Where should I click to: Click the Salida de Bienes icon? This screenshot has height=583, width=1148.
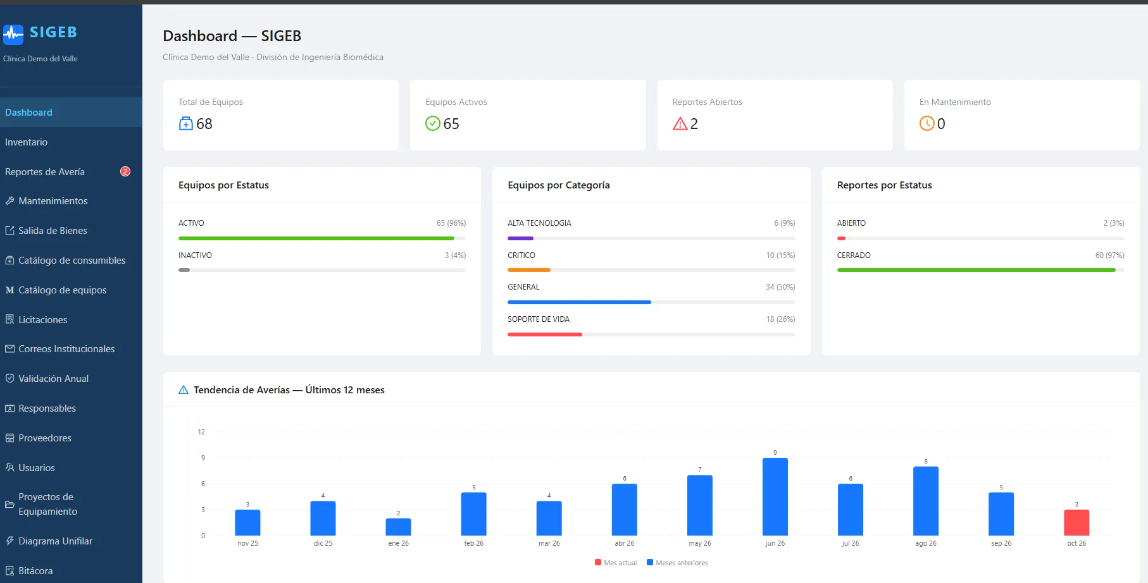click(9, 231)
